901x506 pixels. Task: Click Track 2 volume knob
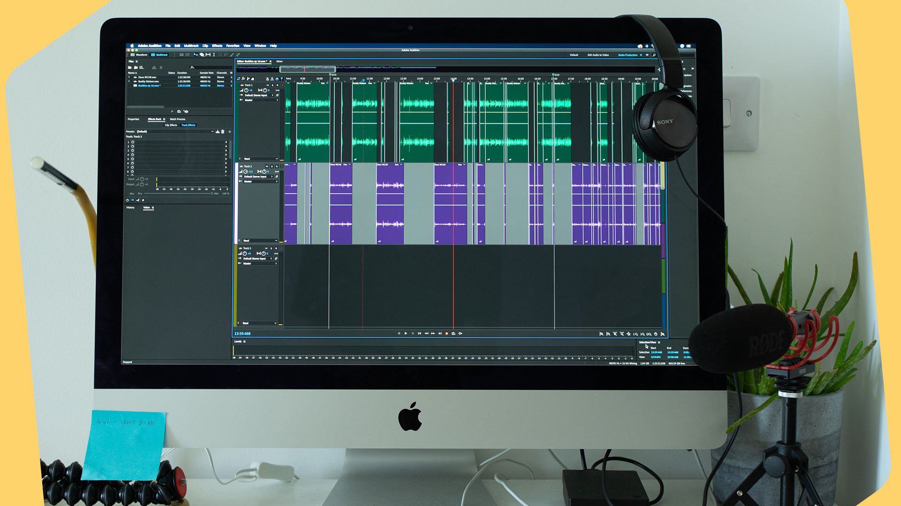[x=245, y=171]
